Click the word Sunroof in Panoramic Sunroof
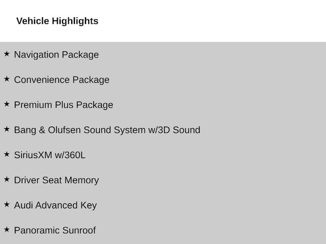 click(x=79, y=230)
